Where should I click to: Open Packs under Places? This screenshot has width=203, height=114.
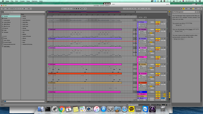pyautogui.click(x=5, y=38)
